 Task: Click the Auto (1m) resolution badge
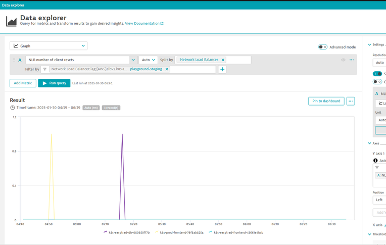pyautogui.click(x=91, y=108)
